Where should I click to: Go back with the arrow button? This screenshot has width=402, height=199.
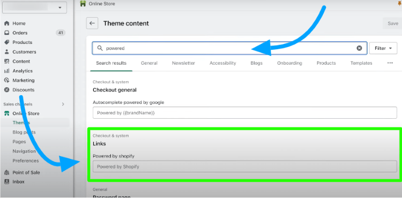click(92, 24)
